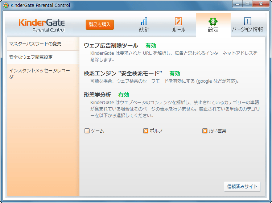
Task: Click the KinderGate title bar app icon
Action: point(6,5)
